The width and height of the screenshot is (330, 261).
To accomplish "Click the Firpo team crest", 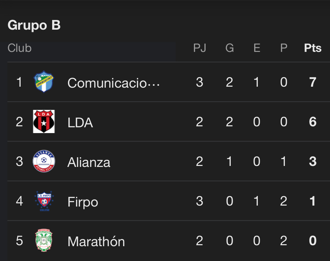I will (44, 201).
